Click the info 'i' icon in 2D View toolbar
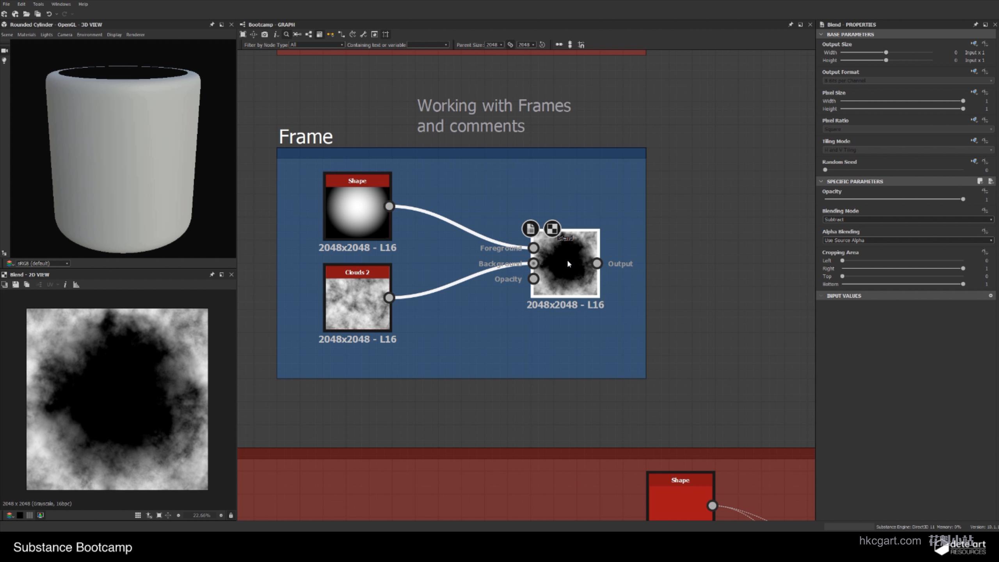The height and width of the screenshot is (562, 999). pyautogui.click(x=65, y=285)
